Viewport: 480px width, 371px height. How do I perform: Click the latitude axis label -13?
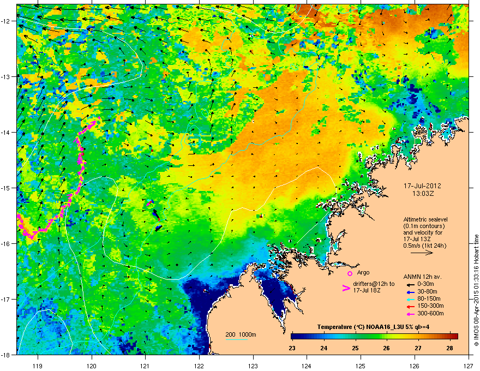6,76
